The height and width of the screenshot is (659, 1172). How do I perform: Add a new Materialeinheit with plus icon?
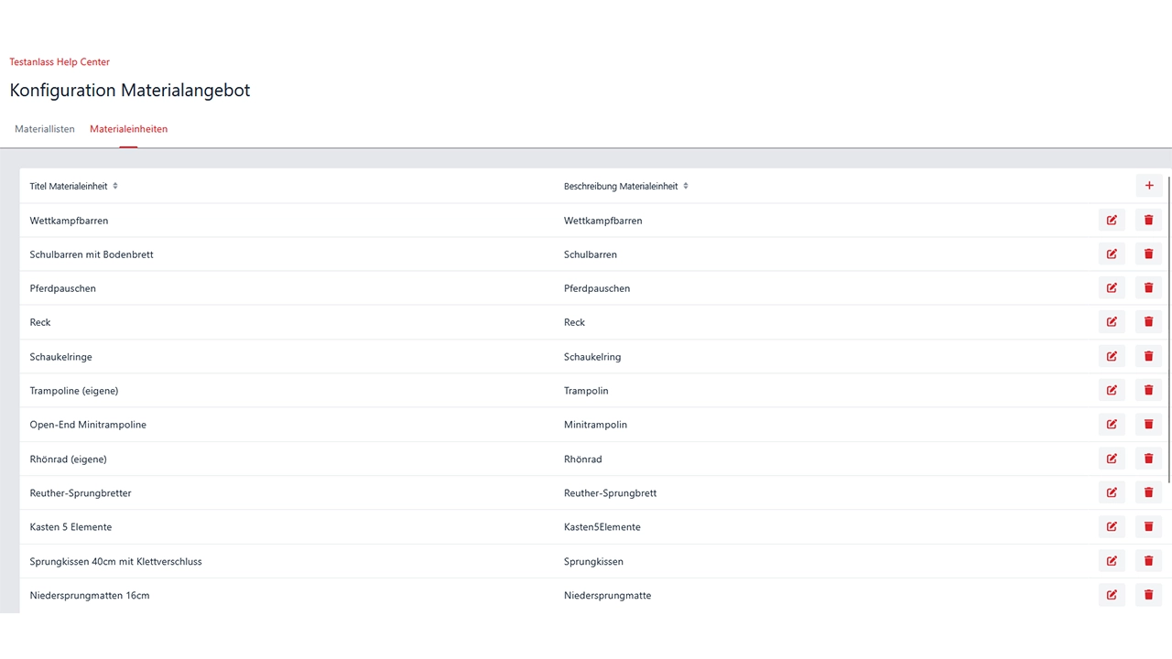[x=1149, y=186]
